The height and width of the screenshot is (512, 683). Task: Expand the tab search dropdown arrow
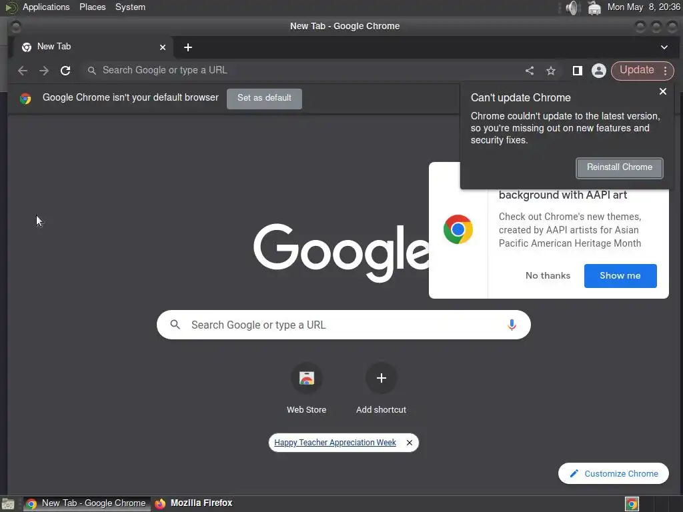pos(664,47)
